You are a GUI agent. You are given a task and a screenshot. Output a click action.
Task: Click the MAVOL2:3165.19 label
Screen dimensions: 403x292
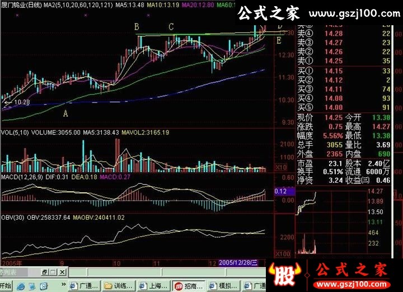[x=145, y=132]
